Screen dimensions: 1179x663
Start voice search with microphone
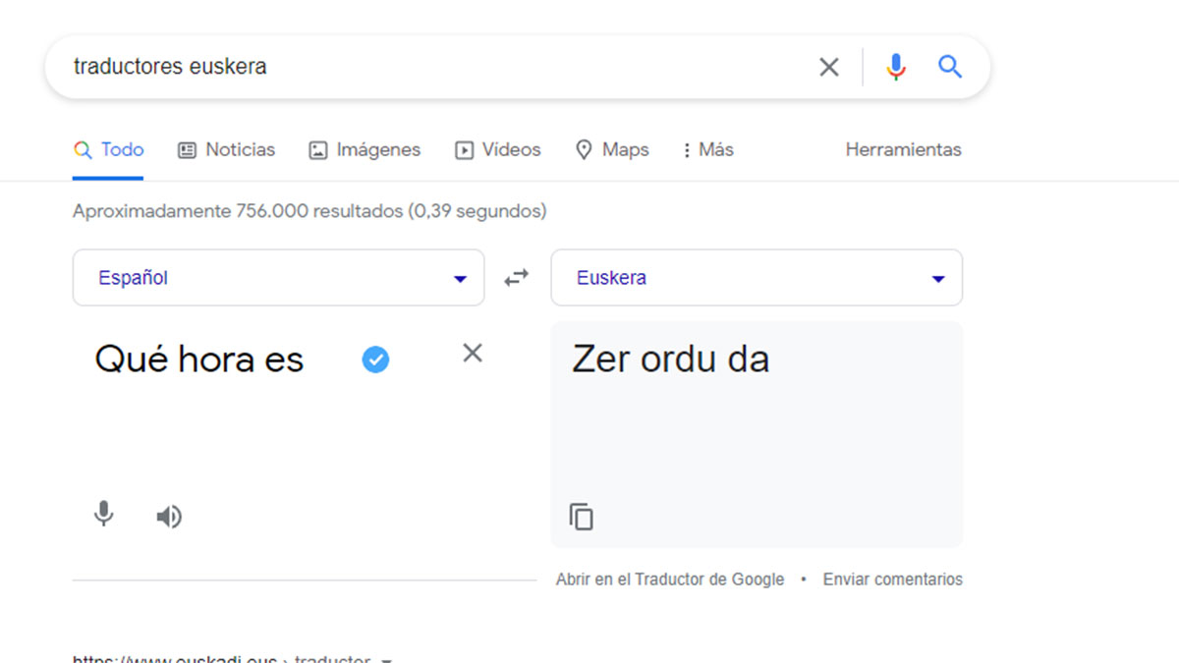pyautogui.click(x=895, y=67)
